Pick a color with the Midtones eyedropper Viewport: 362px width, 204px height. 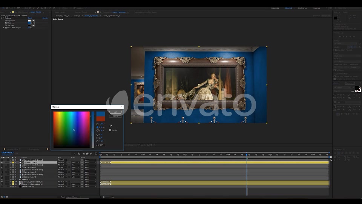point(110,126)
